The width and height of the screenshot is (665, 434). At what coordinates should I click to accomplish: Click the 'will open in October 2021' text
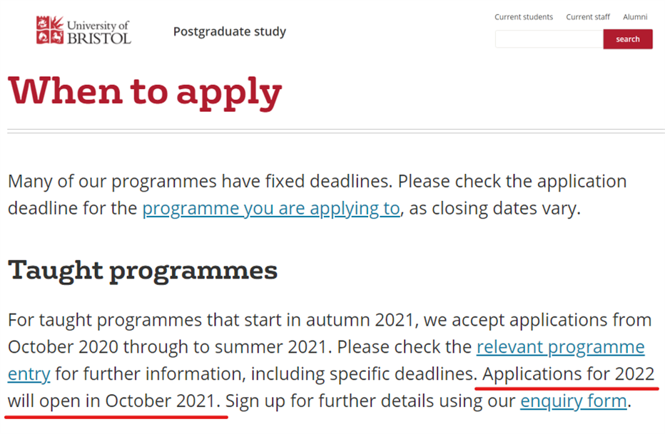click(x=111, y=401)
